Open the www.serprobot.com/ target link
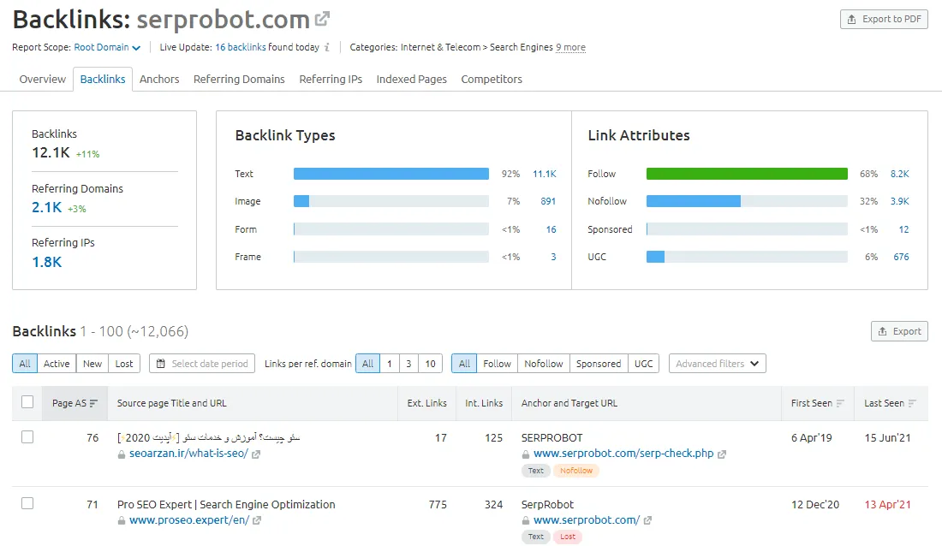The height and width of the screenshot is (546, 942). (x=587, y=519)
